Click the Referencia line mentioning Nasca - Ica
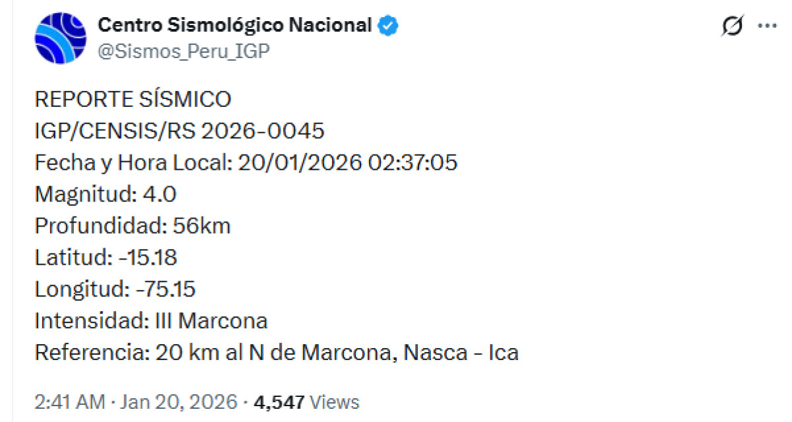Image resolution: width=792 pixels, height=422 pixels. click(276, 353)
